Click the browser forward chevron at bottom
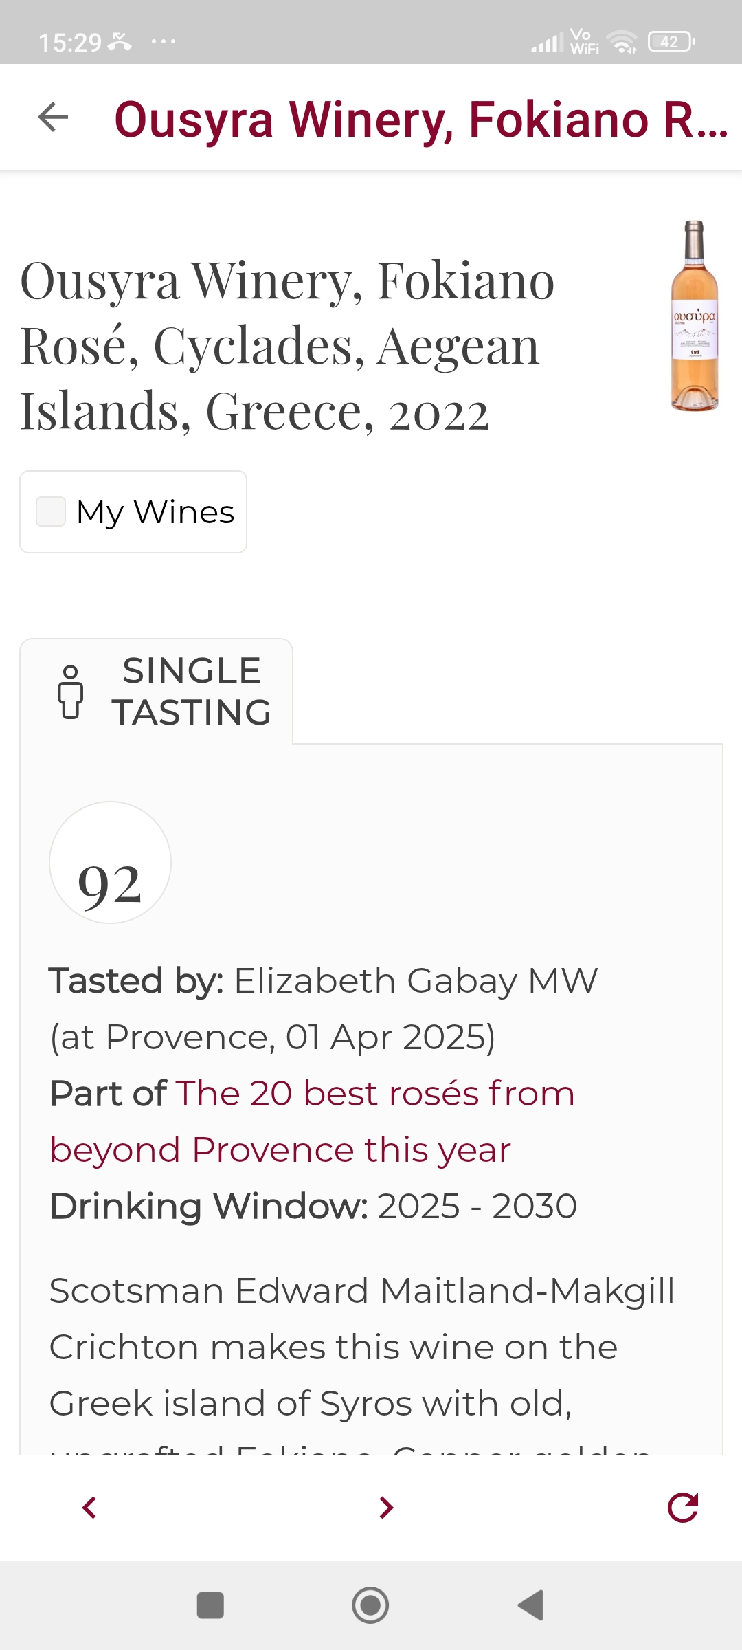The height and width of the screenshot is (1650, 742). (386, 1507)
